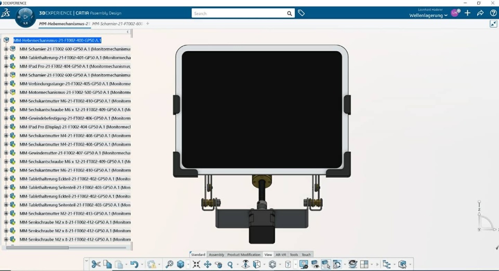
Task: Open the Tools toolbar tab
Action: tap(294, 254)
